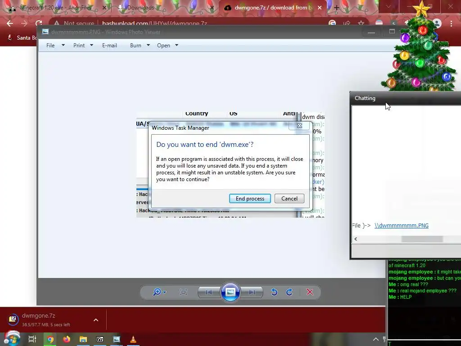
Task: Click the Chrome extension flag icon
Action: tap(379, 23)
